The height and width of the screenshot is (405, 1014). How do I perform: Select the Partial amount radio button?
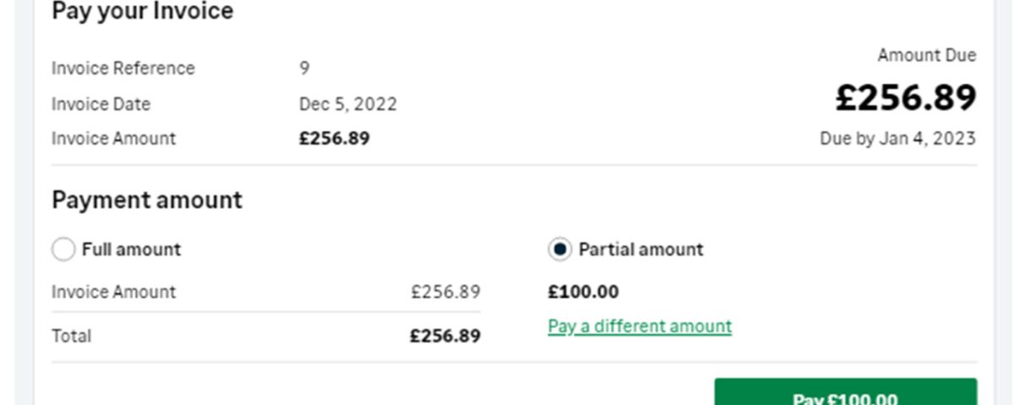tap(559, 250)
